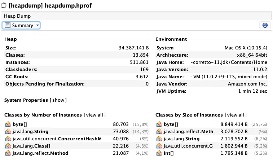Click the blue info icon button
The width and height of the screenshot is (273, 162).
point(265,25)
